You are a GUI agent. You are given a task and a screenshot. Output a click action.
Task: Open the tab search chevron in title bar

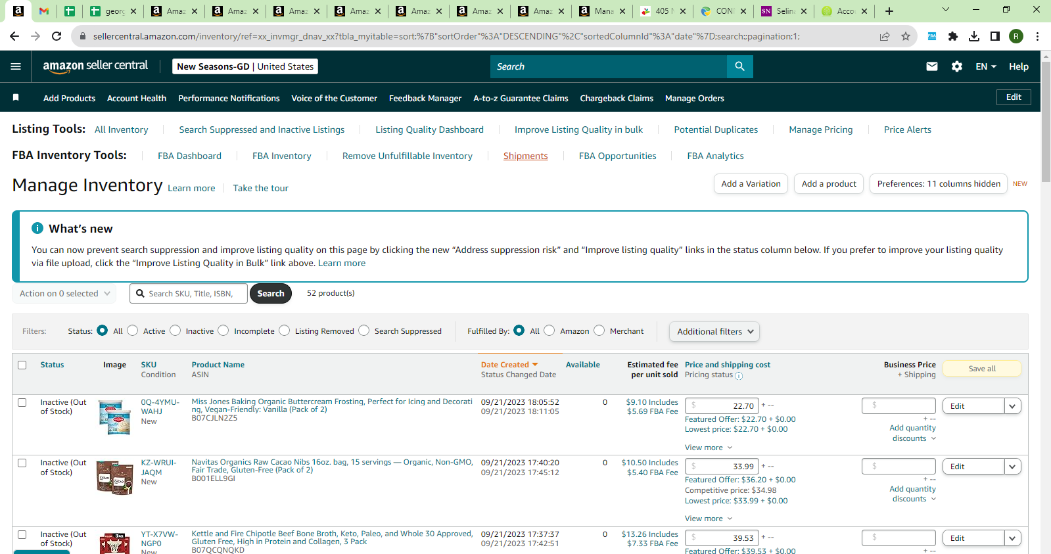pyautogui.click(x=946, y=9)
